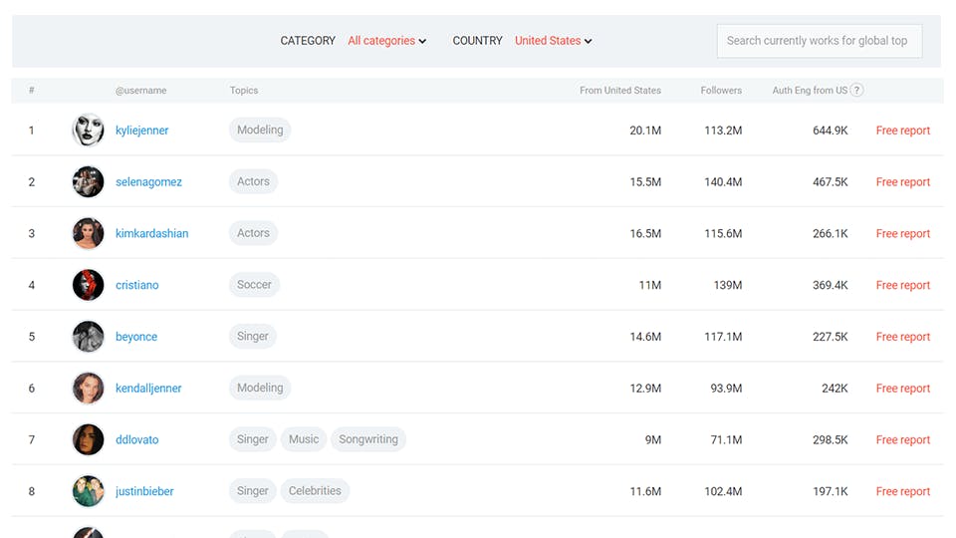This screenshot has width=956, height=538.
Task: Click the 644.9K engagement value
Action: [830, 131]
